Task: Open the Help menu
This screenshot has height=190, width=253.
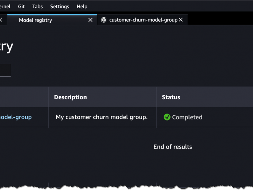Action: pos(82,6)
